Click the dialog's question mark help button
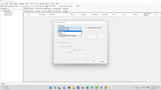 100,22
